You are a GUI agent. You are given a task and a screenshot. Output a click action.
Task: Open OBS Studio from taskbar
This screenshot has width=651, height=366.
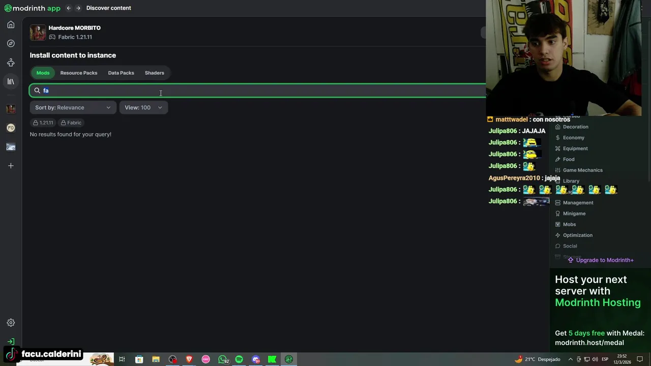[x=172, y=359]
